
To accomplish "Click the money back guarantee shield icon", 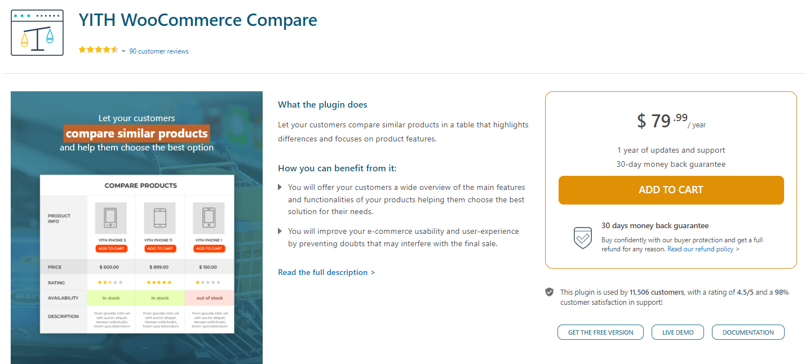I will coord(582,238).
